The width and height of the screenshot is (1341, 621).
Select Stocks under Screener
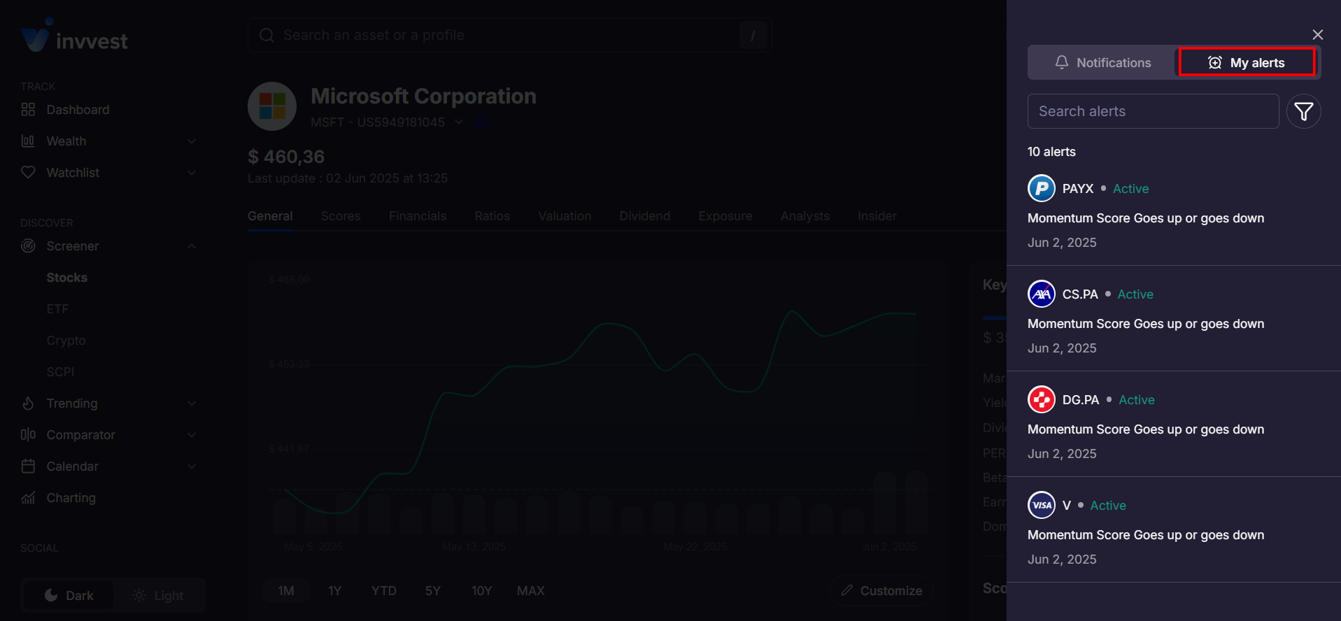[x=67, y=278]
